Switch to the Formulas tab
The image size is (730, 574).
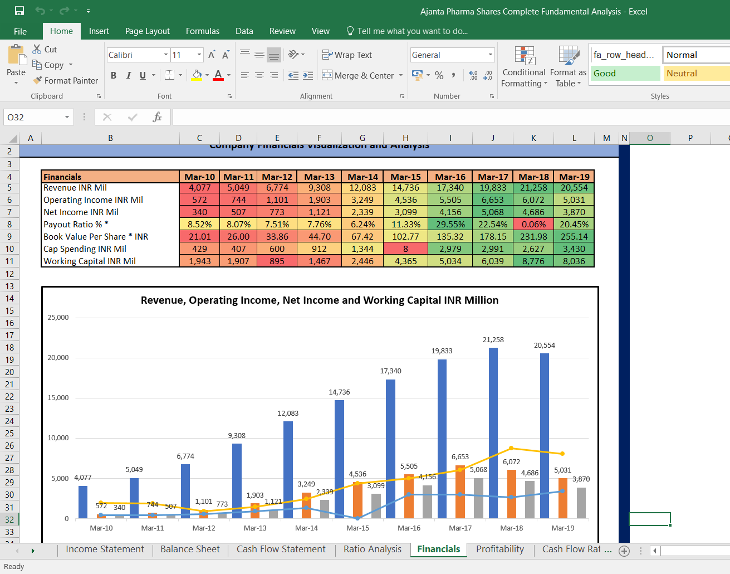click(203, 31)
